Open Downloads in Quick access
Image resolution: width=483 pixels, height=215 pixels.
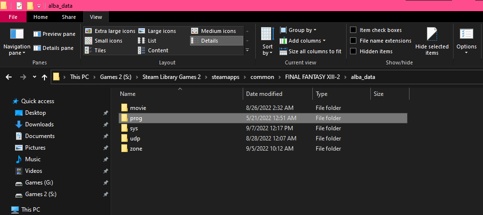(40, 124)
